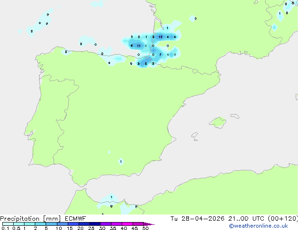298x230 pixels.
Task: Pick the 45–50 mm legend color swatch
Action: point(138,224)
